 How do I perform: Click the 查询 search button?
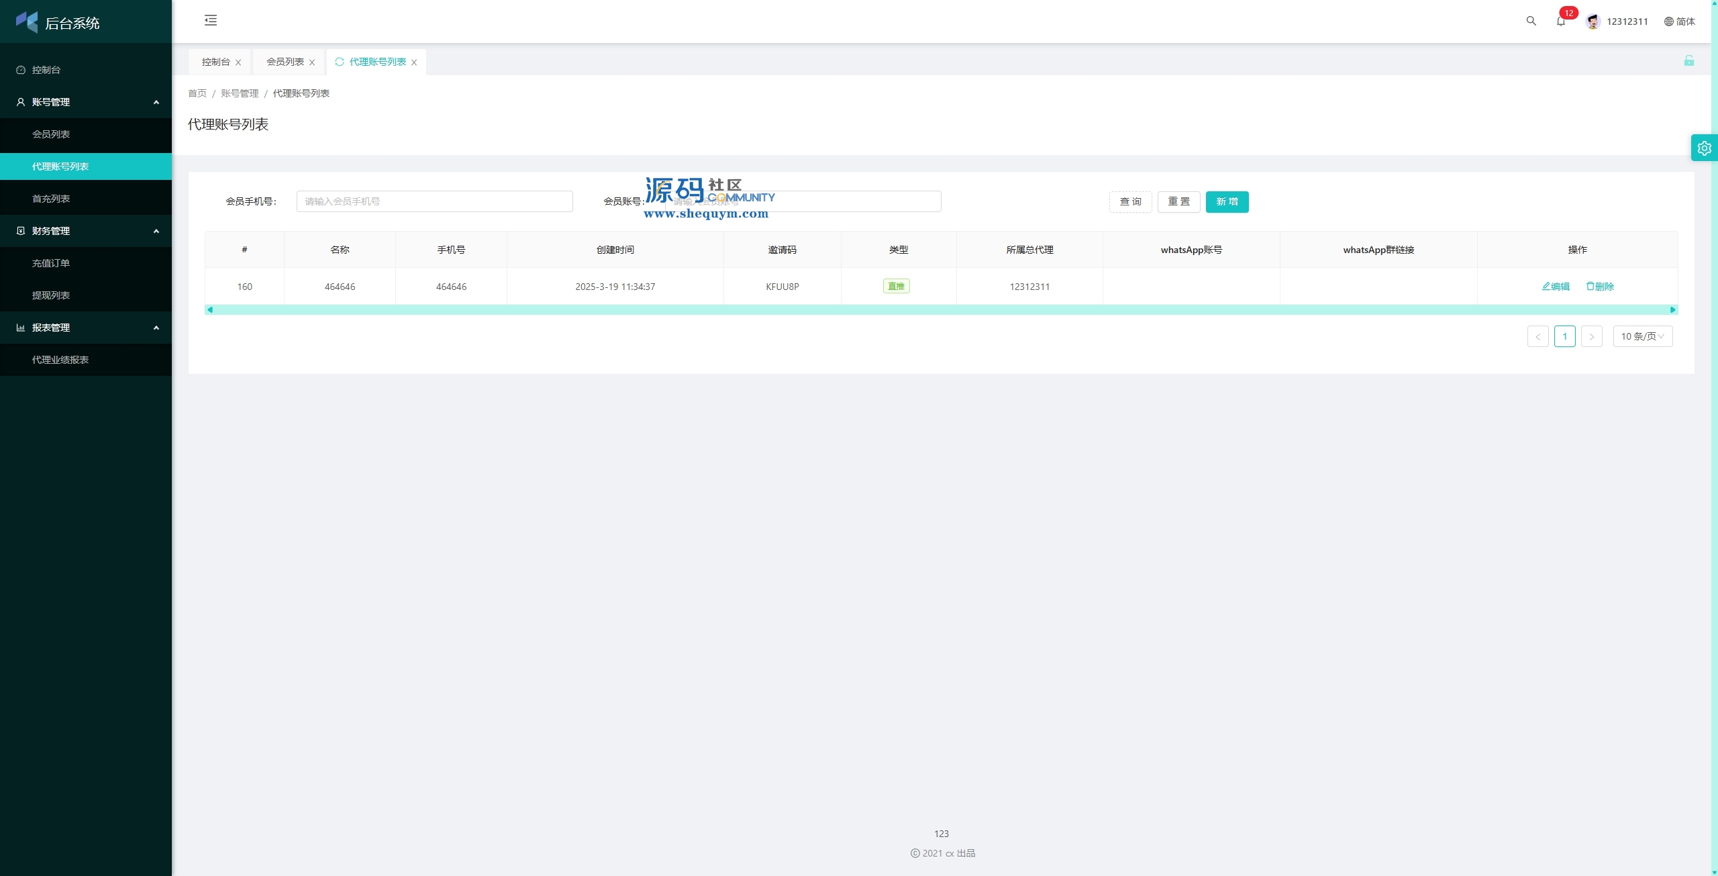(1130, 202)
